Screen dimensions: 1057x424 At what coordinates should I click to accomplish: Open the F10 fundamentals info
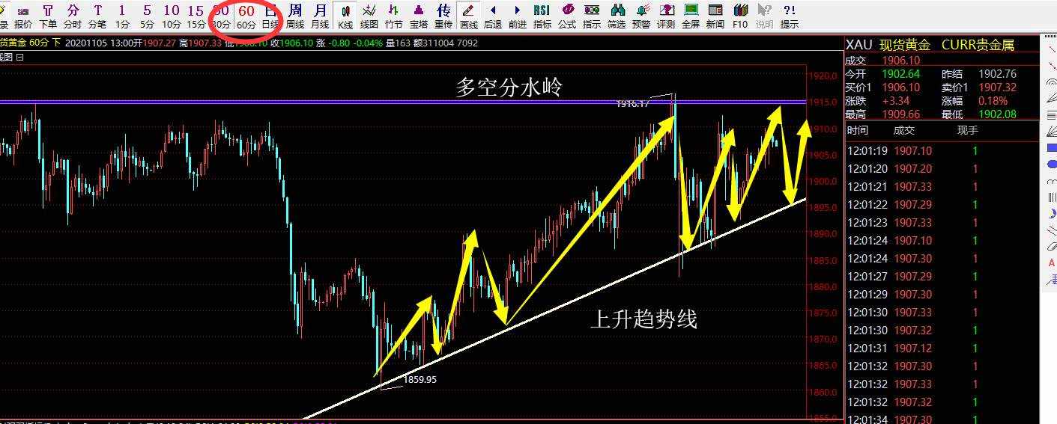740,16
